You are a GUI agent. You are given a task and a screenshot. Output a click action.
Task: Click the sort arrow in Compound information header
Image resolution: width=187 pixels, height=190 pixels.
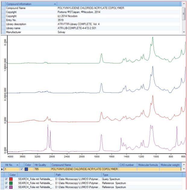55,4
